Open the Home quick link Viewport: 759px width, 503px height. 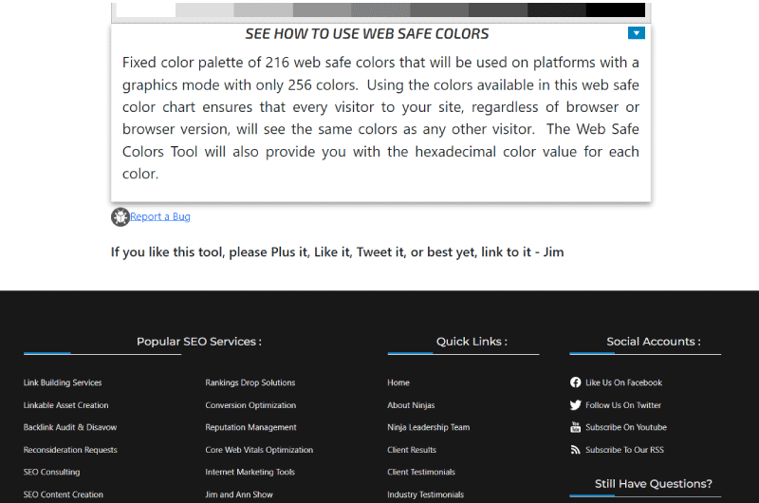tap(398, 382)
